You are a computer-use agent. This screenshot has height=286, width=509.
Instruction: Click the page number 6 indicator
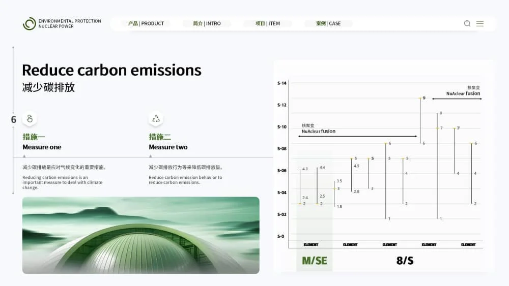coord(14,120)
